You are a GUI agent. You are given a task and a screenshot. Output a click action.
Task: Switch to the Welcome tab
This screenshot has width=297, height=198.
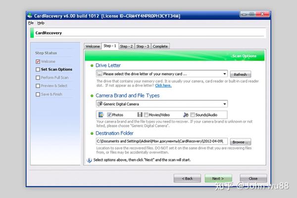(x=93, y=47)
